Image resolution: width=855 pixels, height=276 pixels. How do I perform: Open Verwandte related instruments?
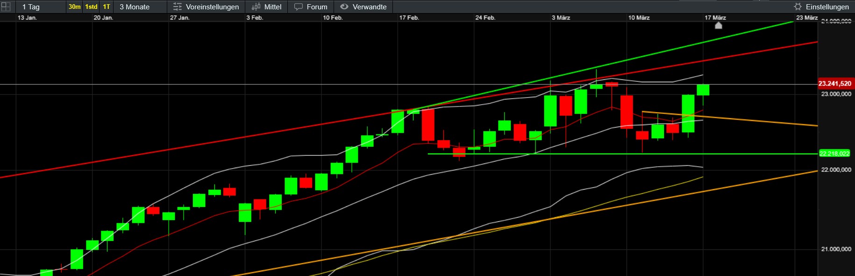click(363, 7)
